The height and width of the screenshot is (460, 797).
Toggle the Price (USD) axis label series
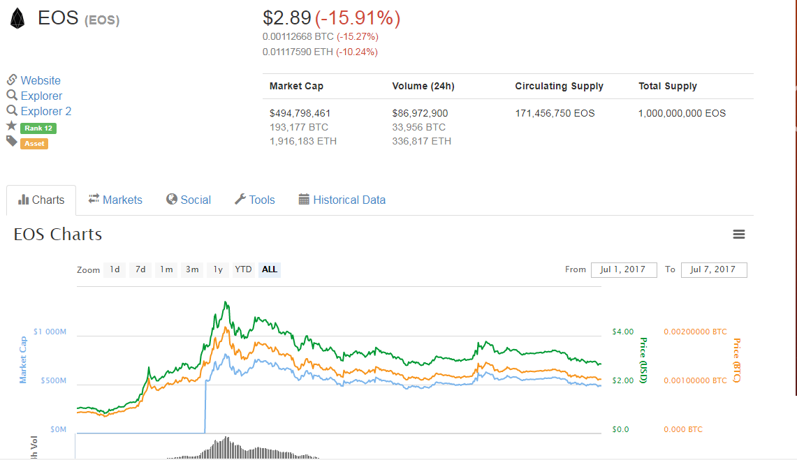coord(643,360)
